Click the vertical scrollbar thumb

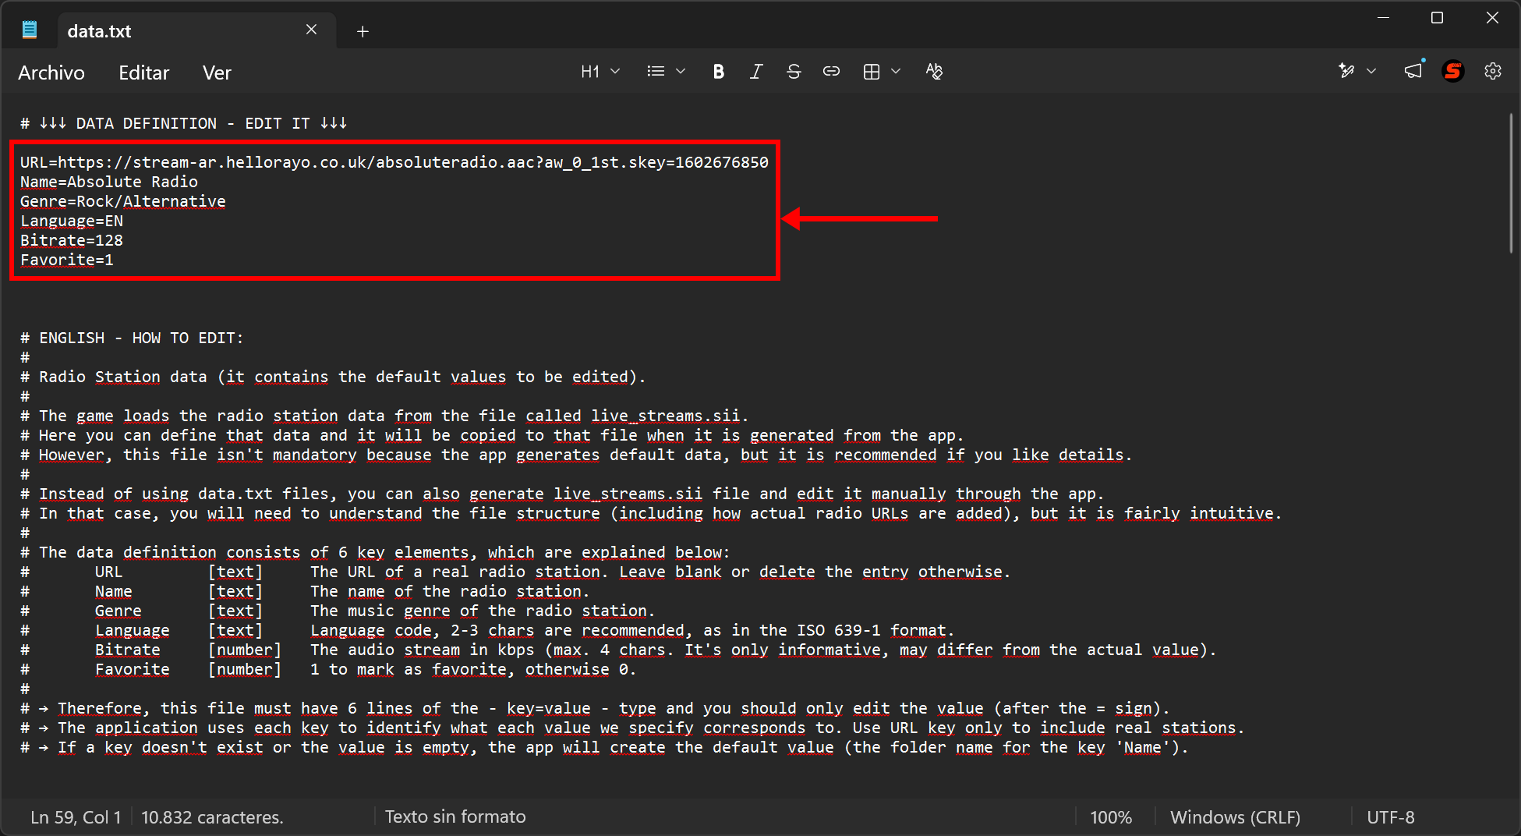pyautogui.click(x=1511, y=183)
